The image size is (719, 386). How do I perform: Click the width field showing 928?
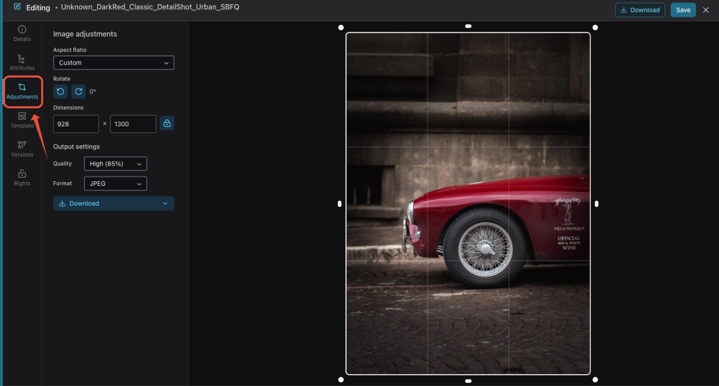click(x=76, y=124)
